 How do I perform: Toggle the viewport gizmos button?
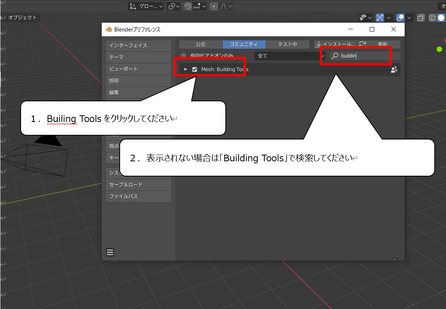pyautogui.click(x=380, y=18)
